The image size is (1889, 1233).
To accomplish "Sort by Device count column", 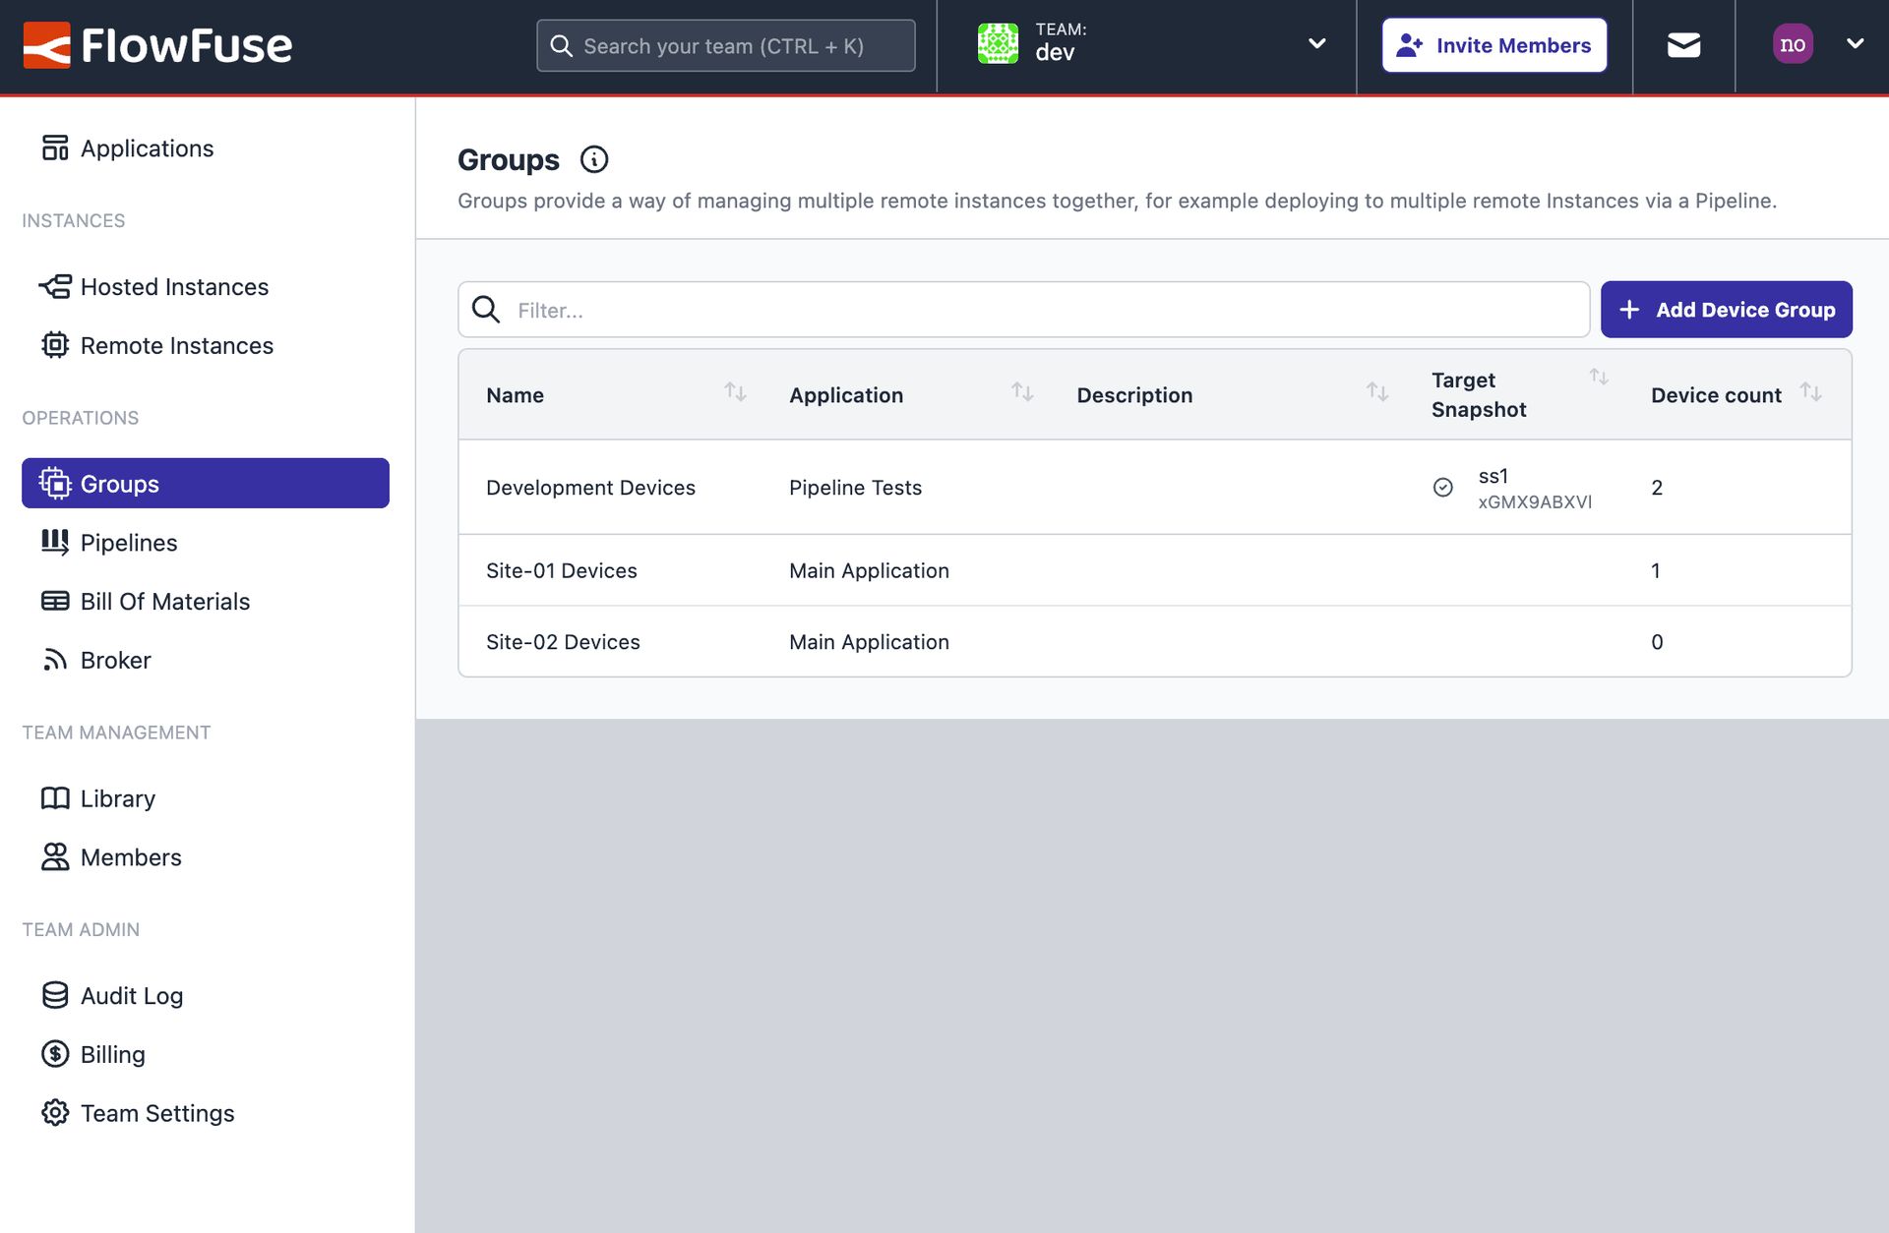I will (1813, 391).
